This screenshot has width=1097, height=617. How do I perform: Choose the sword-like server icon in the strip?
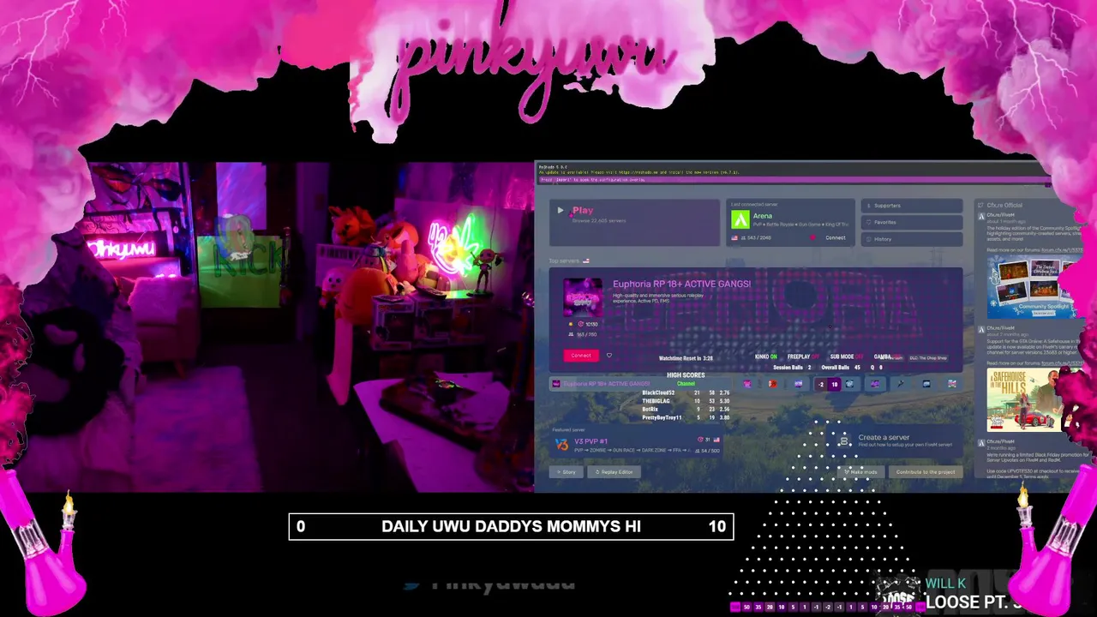point(901,384)
